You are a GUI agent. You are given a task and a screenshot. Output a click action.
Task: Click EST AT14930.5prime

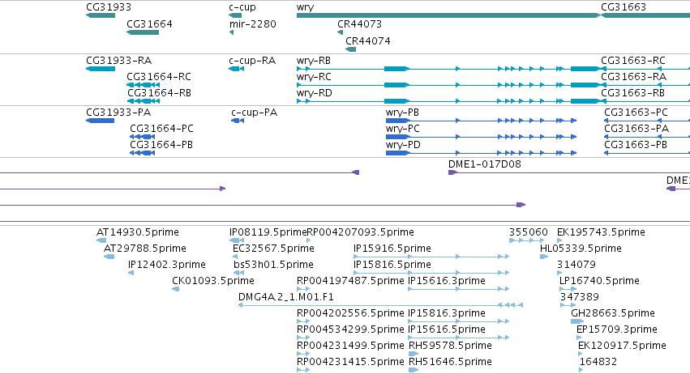click(138, 232)
